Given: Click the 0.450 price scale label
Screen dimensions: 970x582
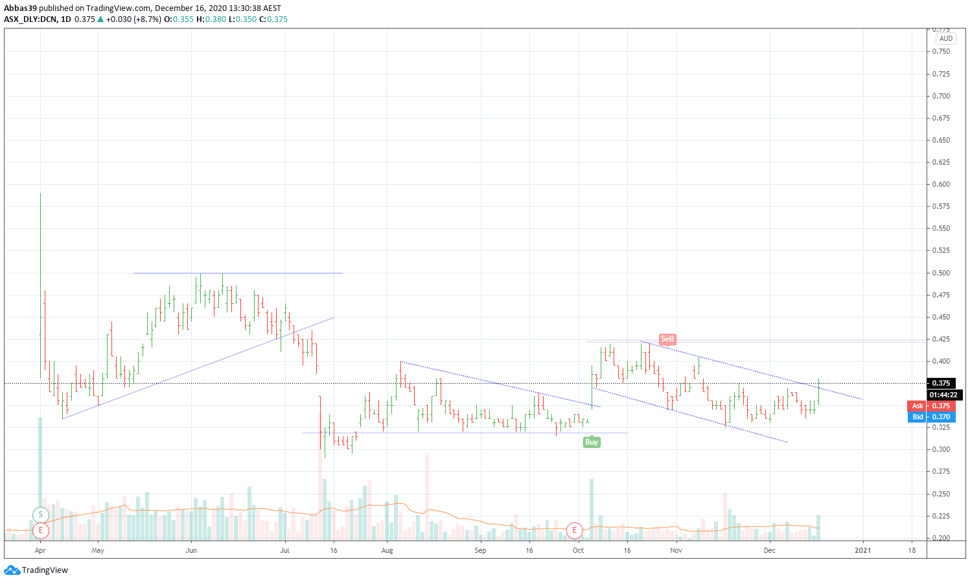Looking at the screenshot, I should 941,317.
